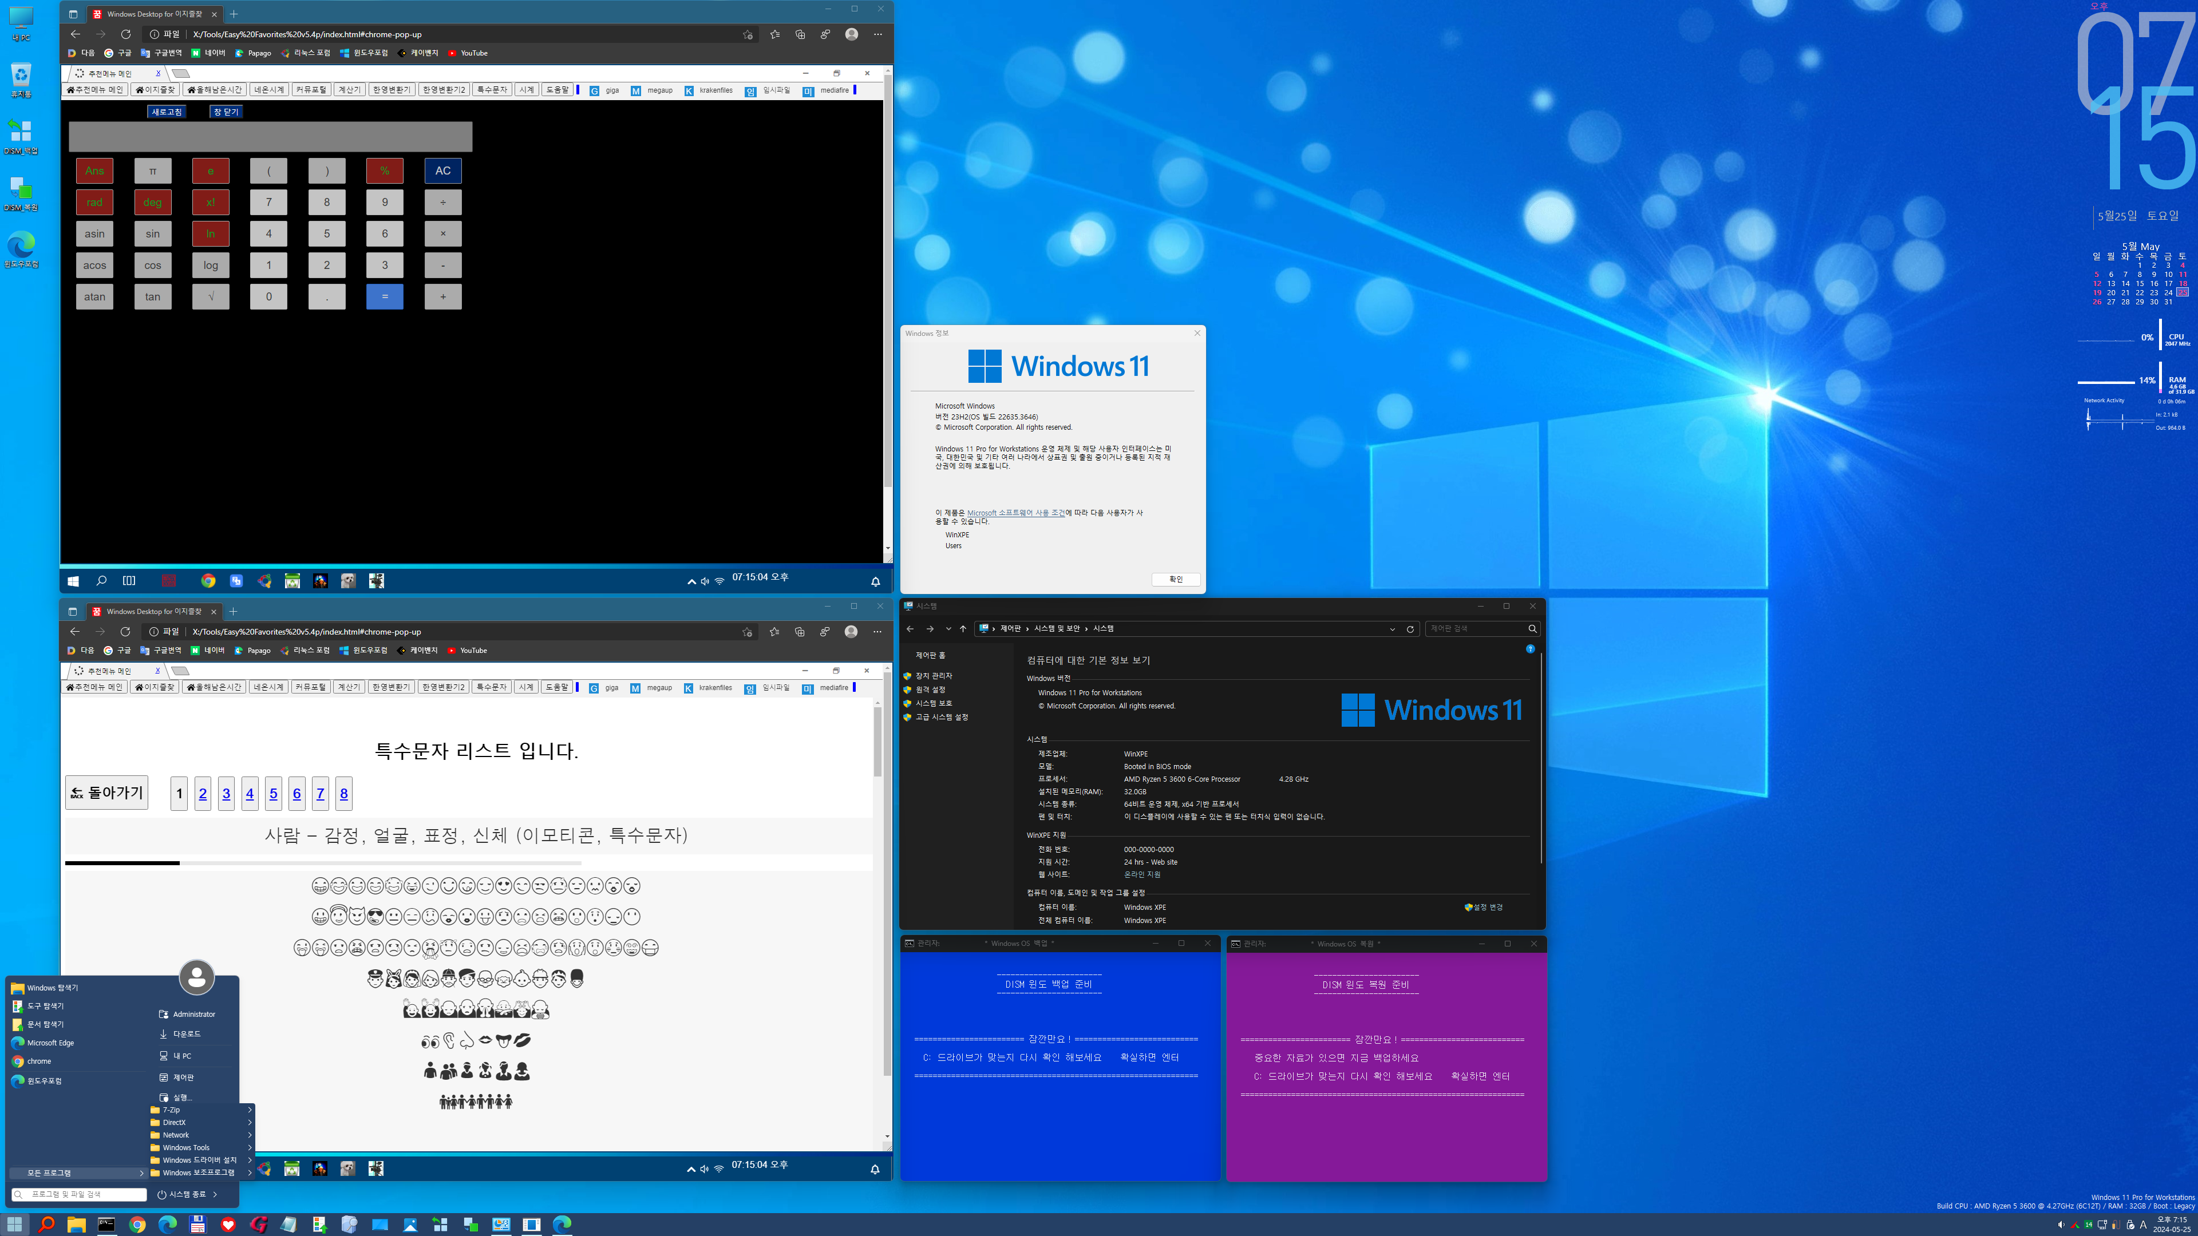Expand the 7-Zip folder in start menu
The image size is (2198, 1236).
tap(201, 1110)
